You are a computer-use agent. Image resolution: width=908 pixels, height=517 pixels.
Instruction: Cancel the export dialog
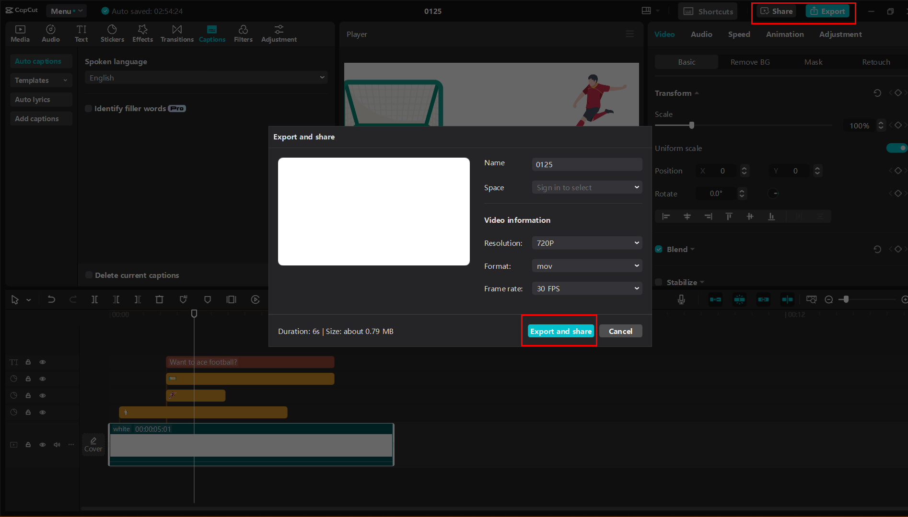[x=620, y=331]
